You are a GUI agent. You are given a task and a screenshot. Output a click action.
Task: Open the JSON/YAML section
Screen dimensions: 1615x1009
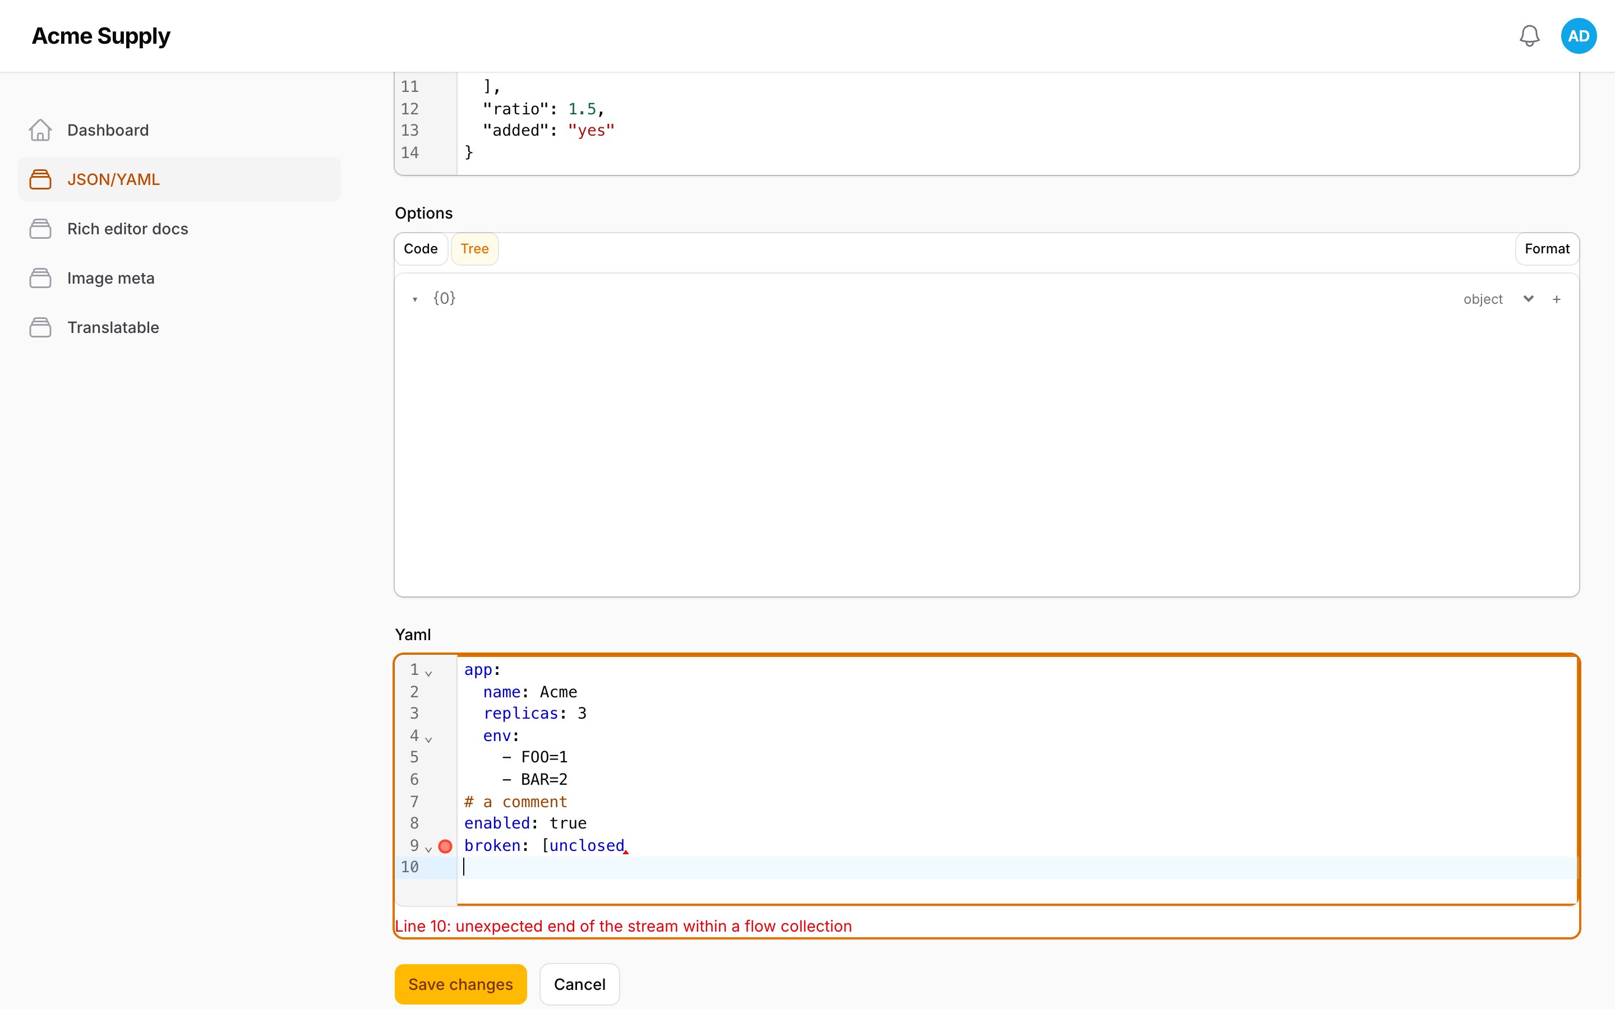coord(179,179)
